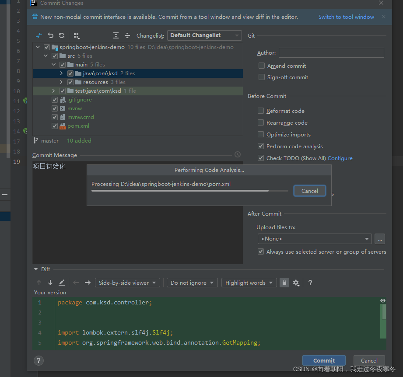Screen dimensions: 403x377
Task: Click the mvnw file icon
Action: tap(63, 108)
